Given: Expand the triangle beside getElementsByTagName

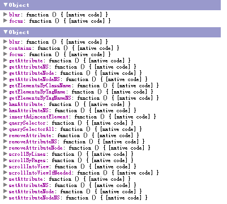Looking at the screenshot, I should (x=5, y=91).
